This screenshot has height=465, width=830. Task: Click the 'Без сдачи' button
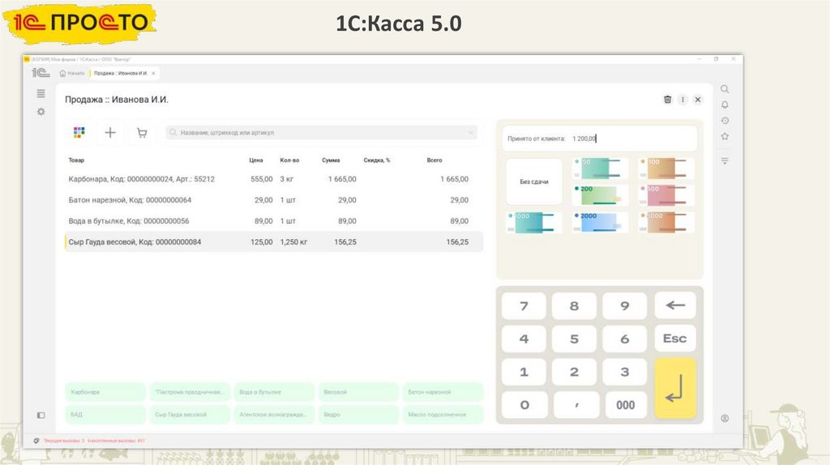pos(533,181)
